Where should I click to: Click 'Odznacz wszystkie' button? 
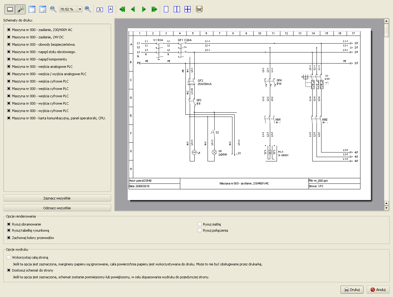(57, 208)
